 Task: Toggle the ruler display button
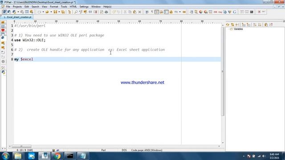point(157,12)
